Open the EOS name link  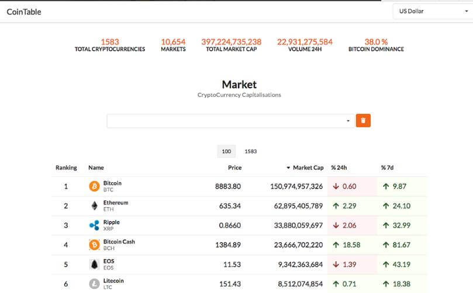(x=109, y=261)
